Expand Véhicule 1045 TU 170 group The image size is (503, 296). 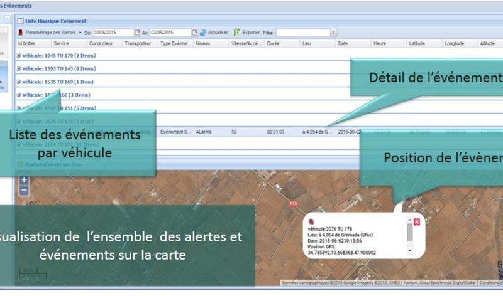click(x=19, y=55)
